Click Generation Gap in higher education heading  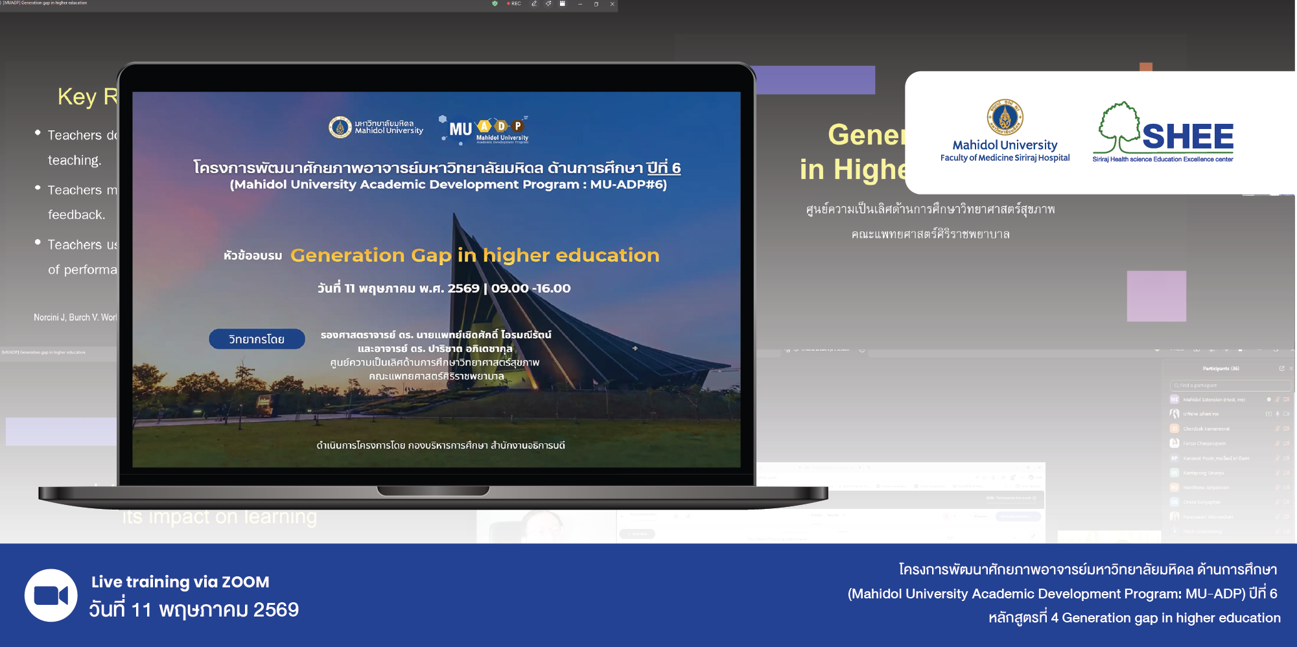(x=475, y=255)
